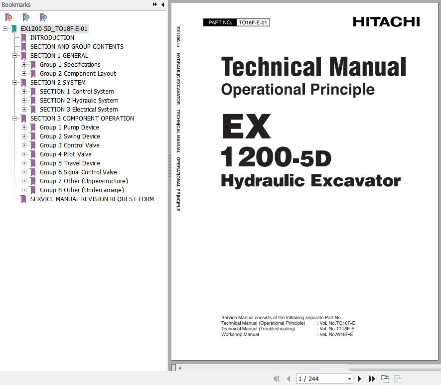The width and height of the screenshot is (441, 385).
Task: Open Group 5 Travel Device bookmark
Action: pyautogui.click(x=70, y=163)
